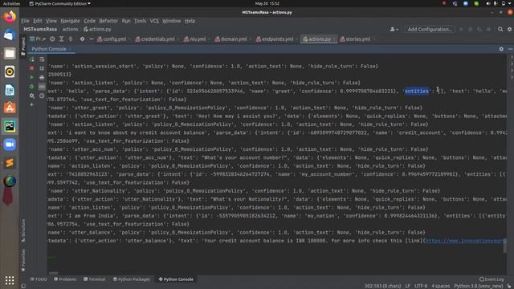
Task: Open Sublime Text from dock
Action: [x=10, y=163]
